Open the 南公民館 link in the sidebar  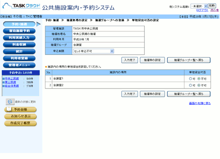(x=10, y=82)
